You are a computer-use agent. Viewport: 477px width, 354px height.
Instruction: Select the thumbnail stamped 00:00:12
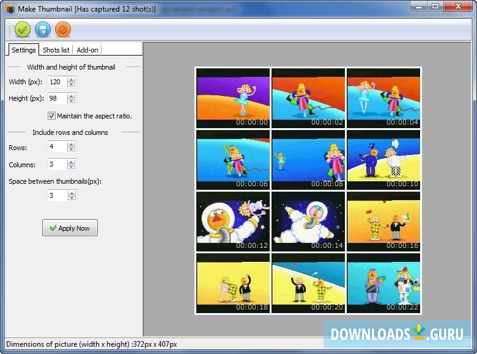[x=233, y=222]
